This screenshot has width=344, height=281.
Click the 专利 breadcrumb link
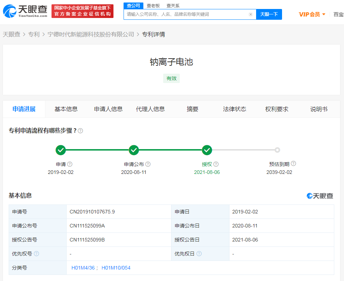34,34
